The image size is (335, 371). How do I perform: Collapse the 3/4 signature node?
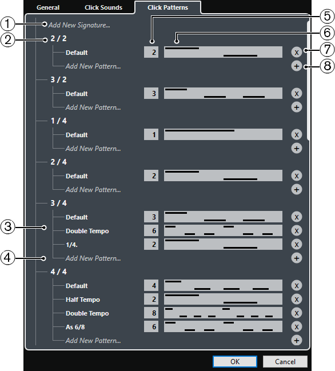pyautogui.click(x=58, y=203)
